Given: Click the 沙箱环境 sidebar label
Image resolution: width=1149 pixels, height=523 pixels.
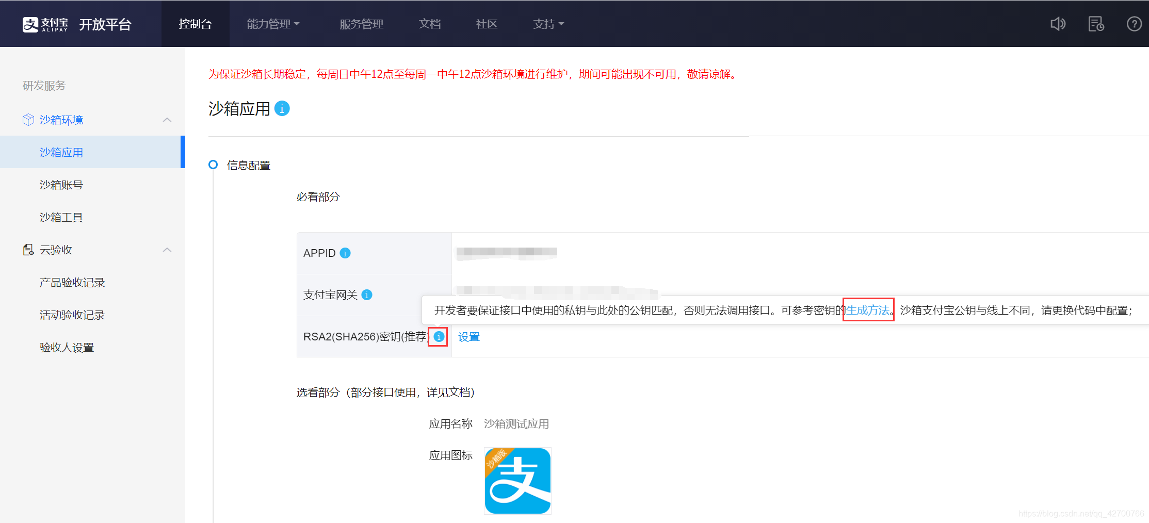Looking at the screenshot, I should 61,120.
